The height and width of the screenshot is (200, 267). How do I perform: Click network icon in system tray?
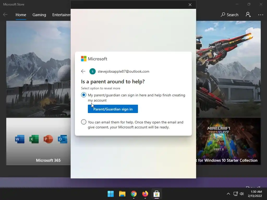pos(235,194)
